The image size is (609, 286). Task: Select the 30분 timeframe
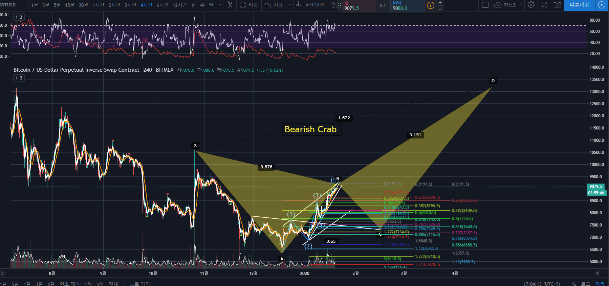click(x=83, y=5)
